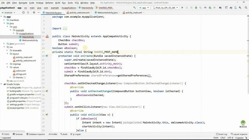The width and height of the screenshot is (249, 140).
Task: Open the Build menu
Action: 58,3
